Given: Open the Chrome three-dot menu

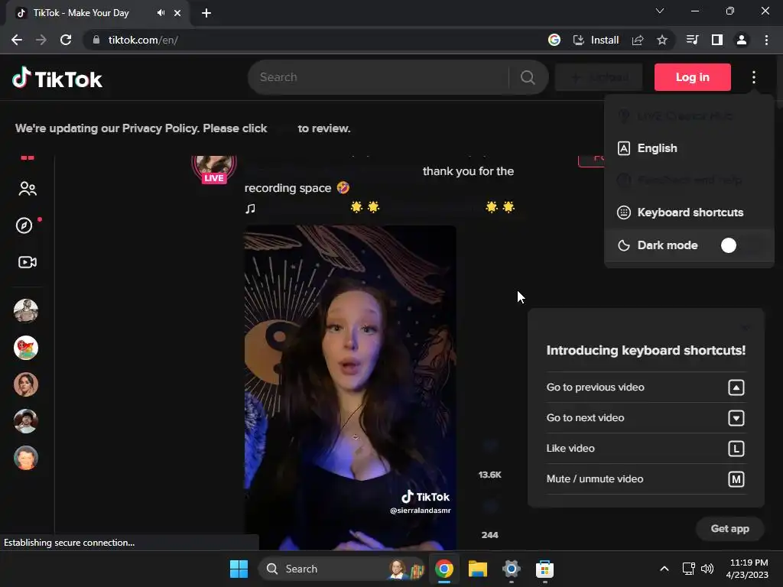Looking at the screenshot, I should [x=766, y=40].
